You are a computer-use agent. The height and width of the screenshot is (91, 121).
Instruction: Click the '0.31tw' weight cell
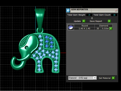(x=105, y=29)
